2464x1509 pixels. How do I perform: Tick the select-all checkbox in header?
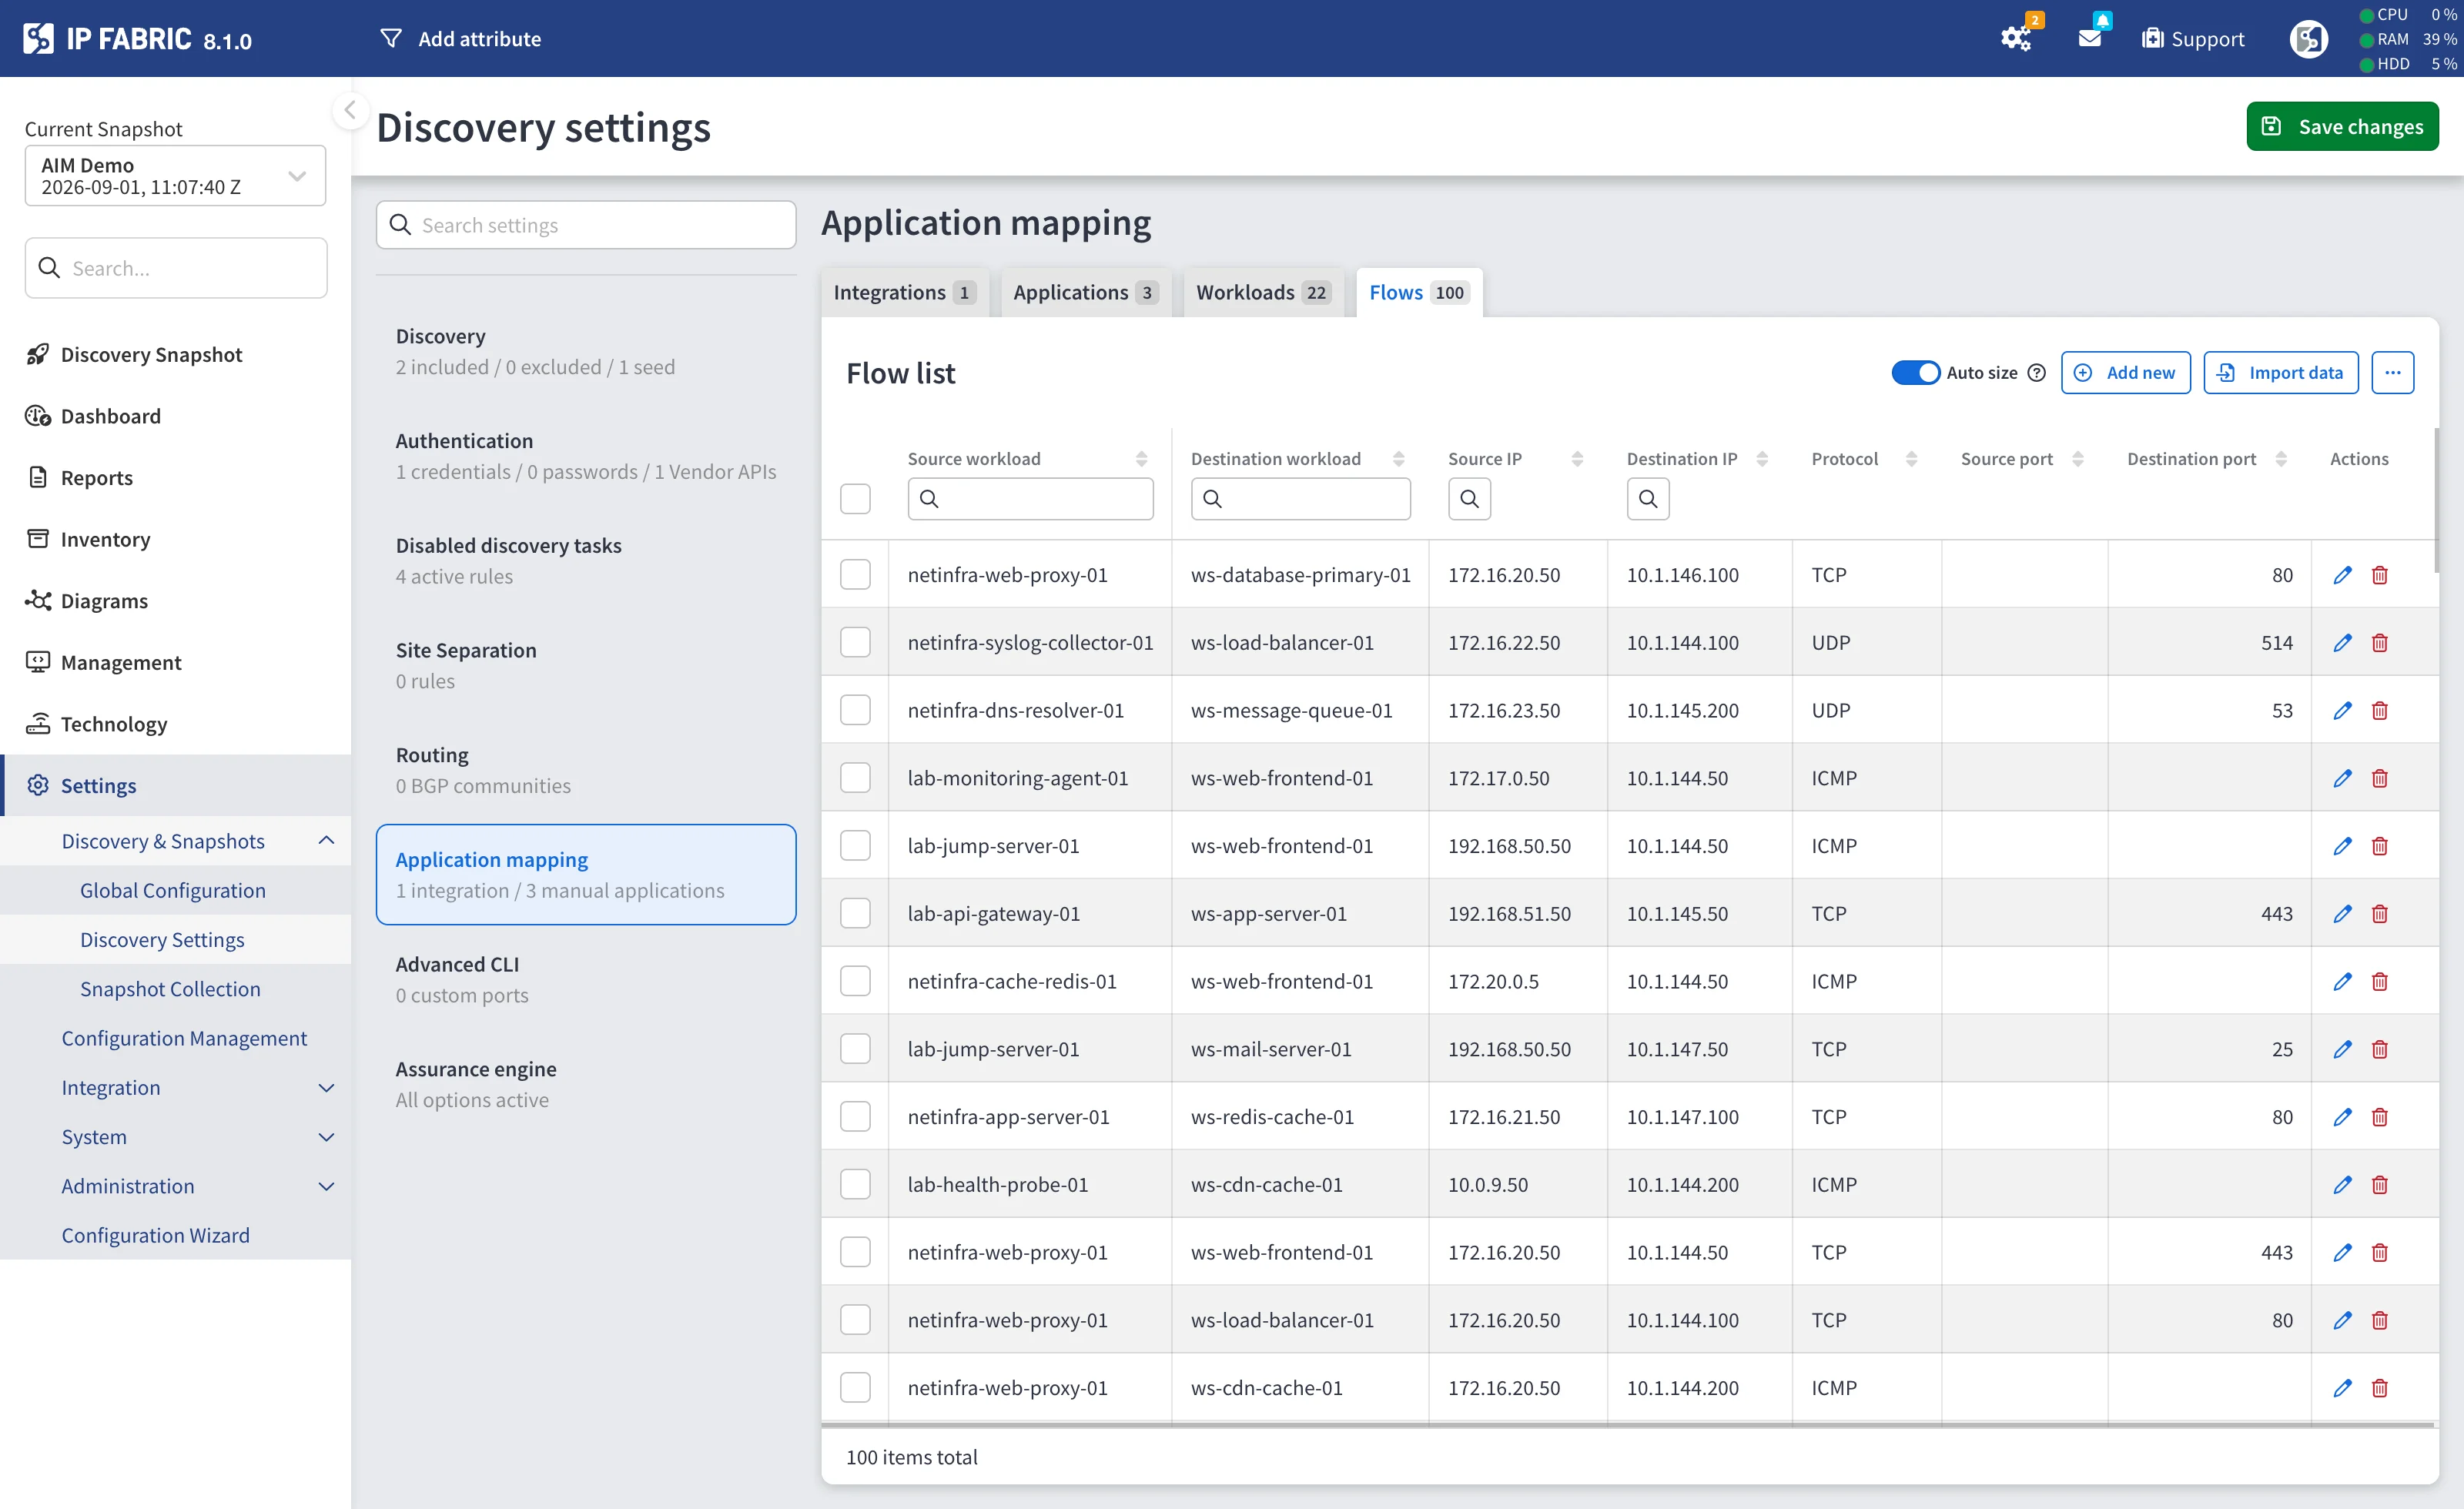click(x=855, y=498)
